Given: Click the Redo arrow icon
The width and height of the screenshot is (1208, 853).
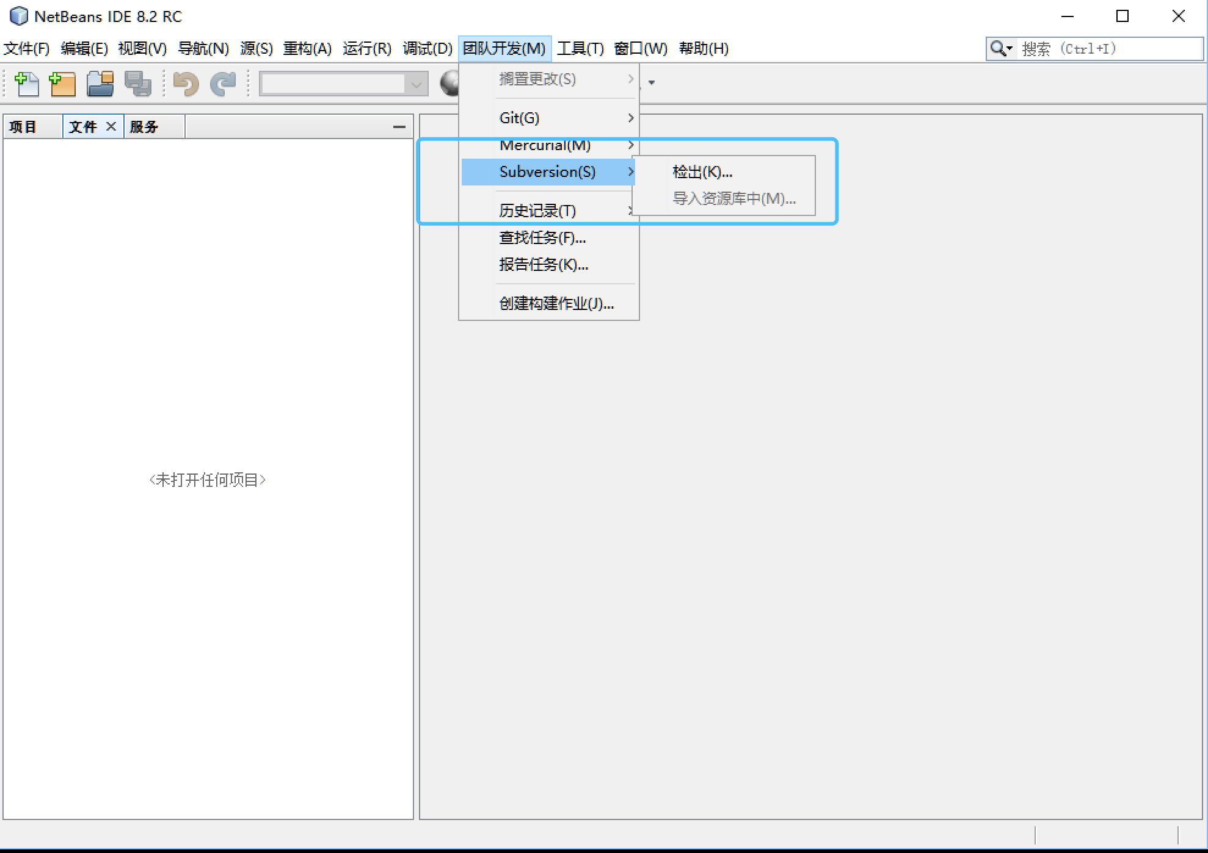Looking at the screenshot, I should pos(223,84).
